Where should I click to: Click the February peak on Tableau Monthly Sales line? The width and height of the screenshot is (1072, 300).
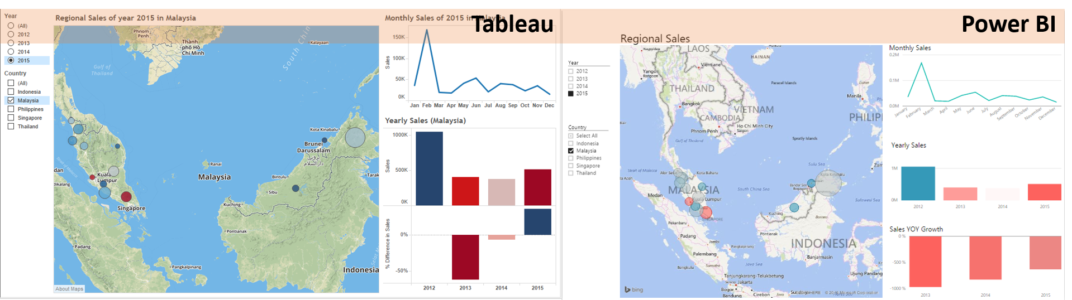(427, 30)
